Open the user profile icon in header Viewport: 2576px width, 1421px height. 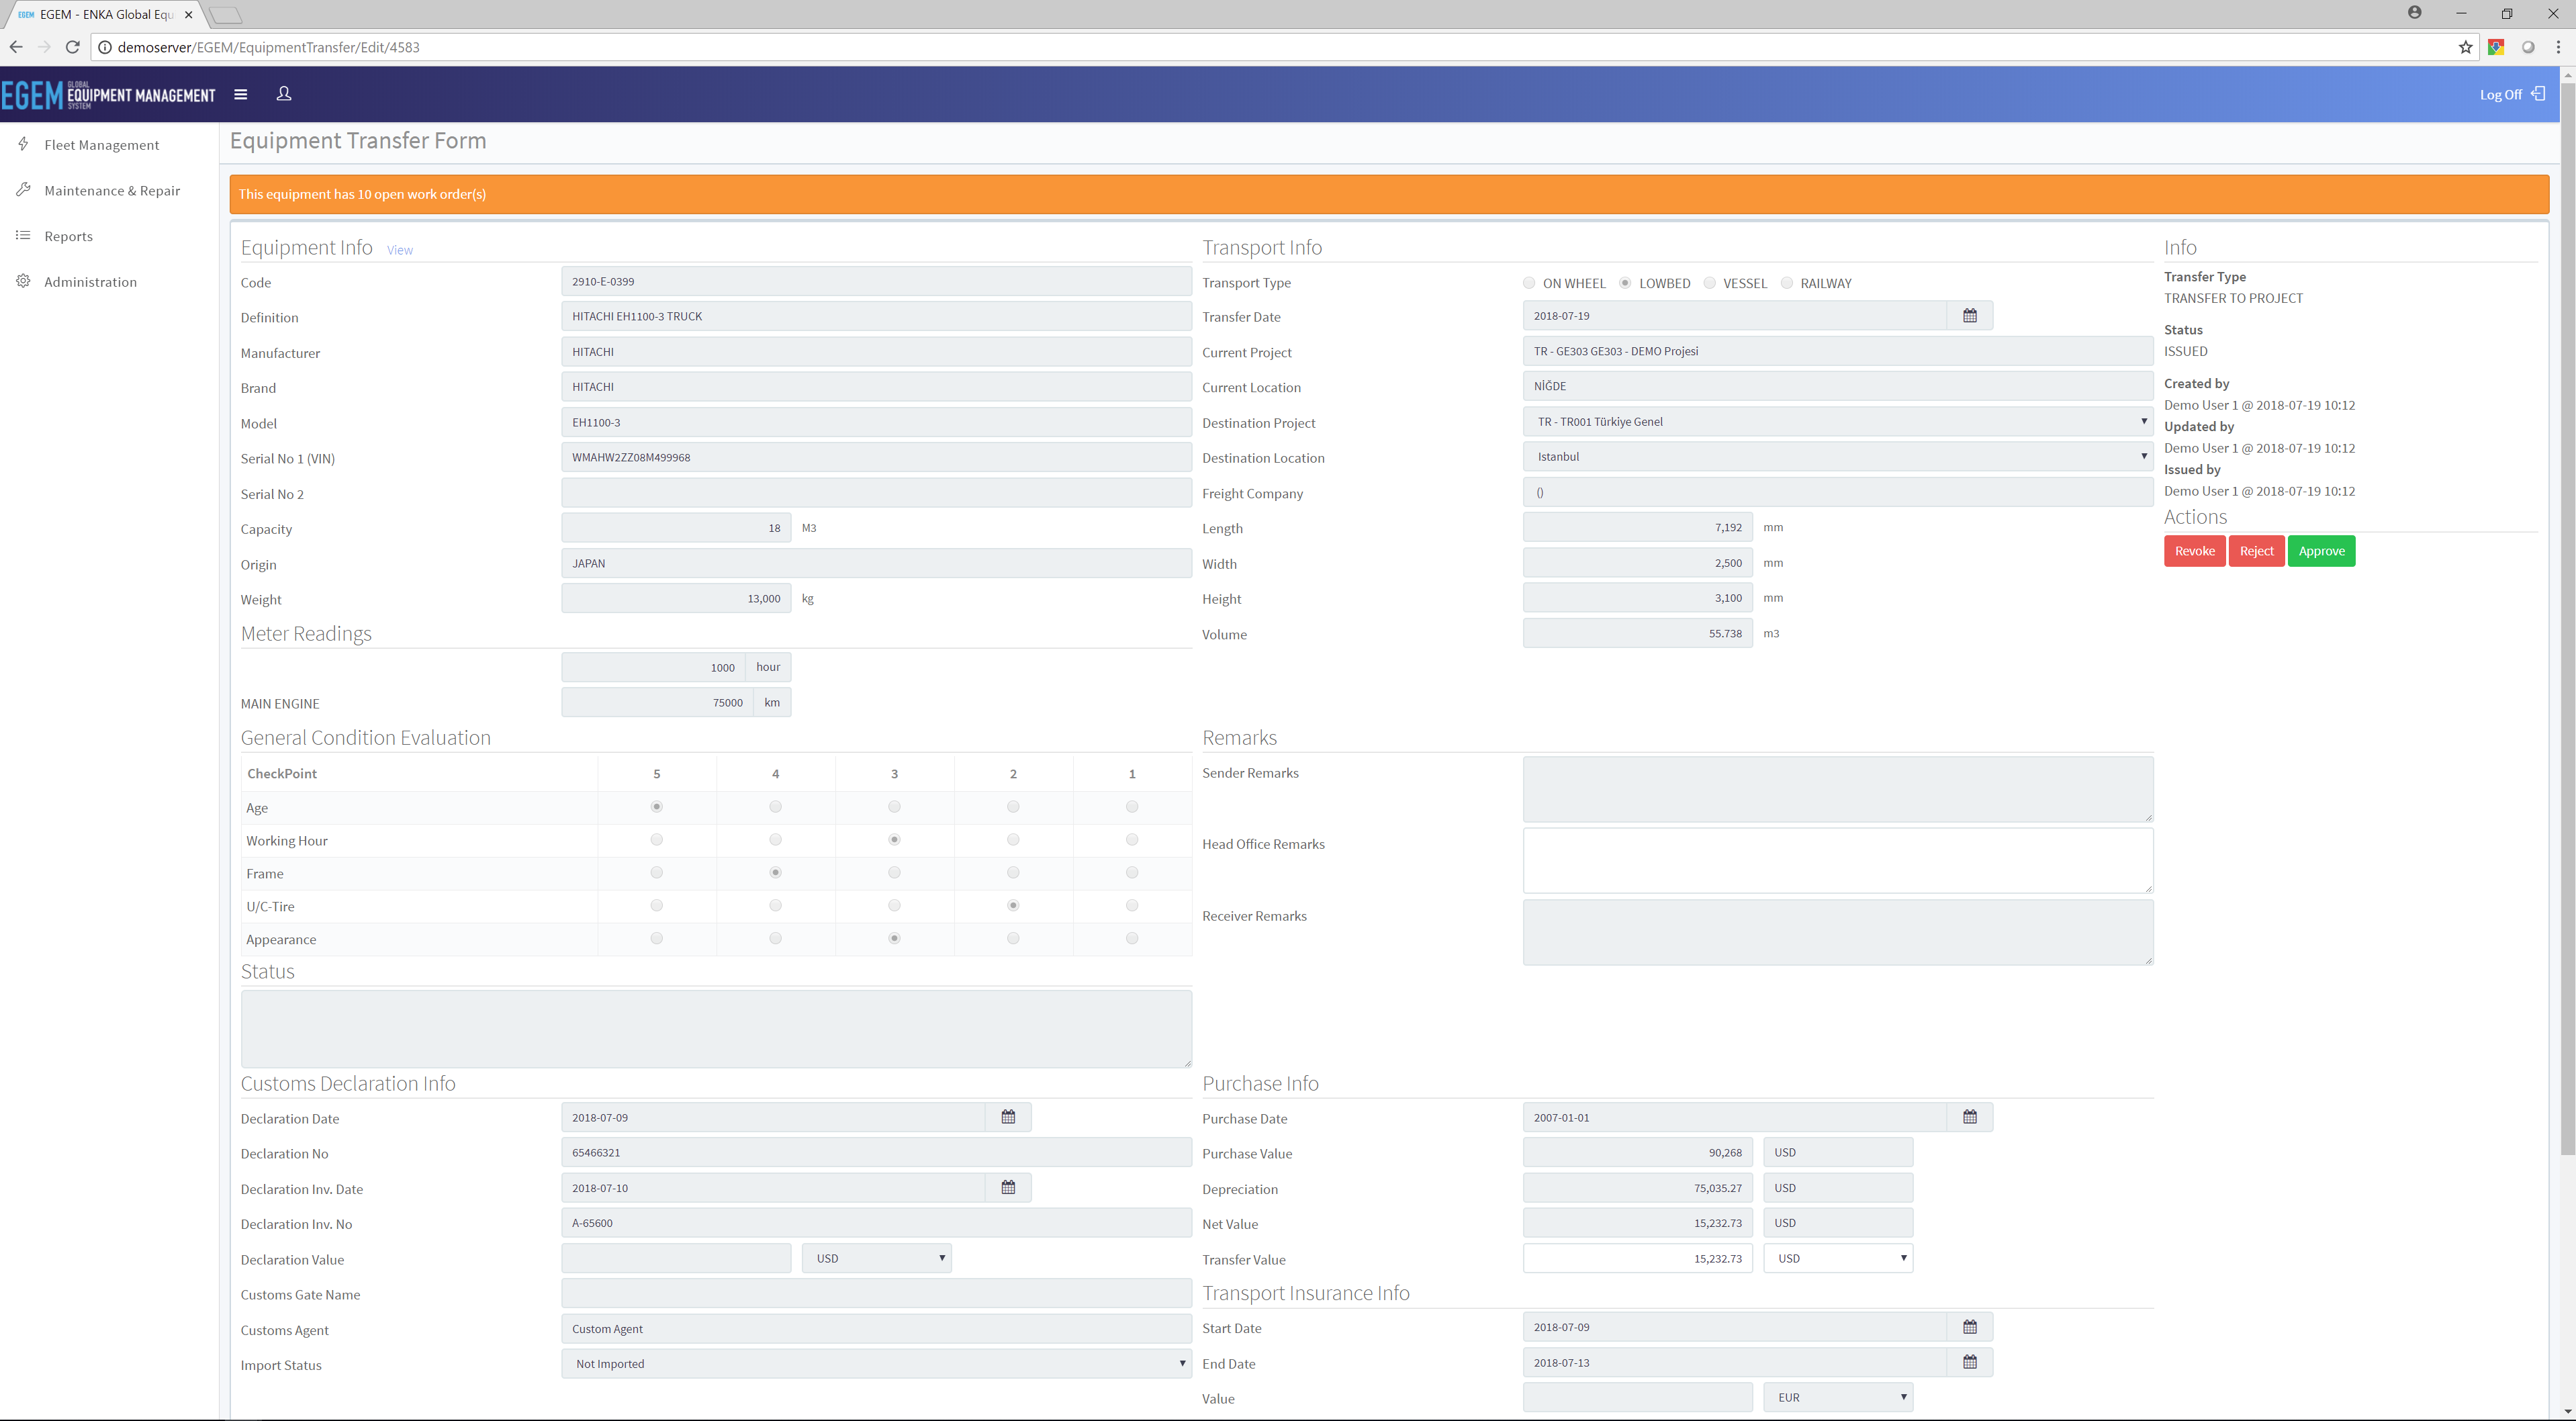284,93
